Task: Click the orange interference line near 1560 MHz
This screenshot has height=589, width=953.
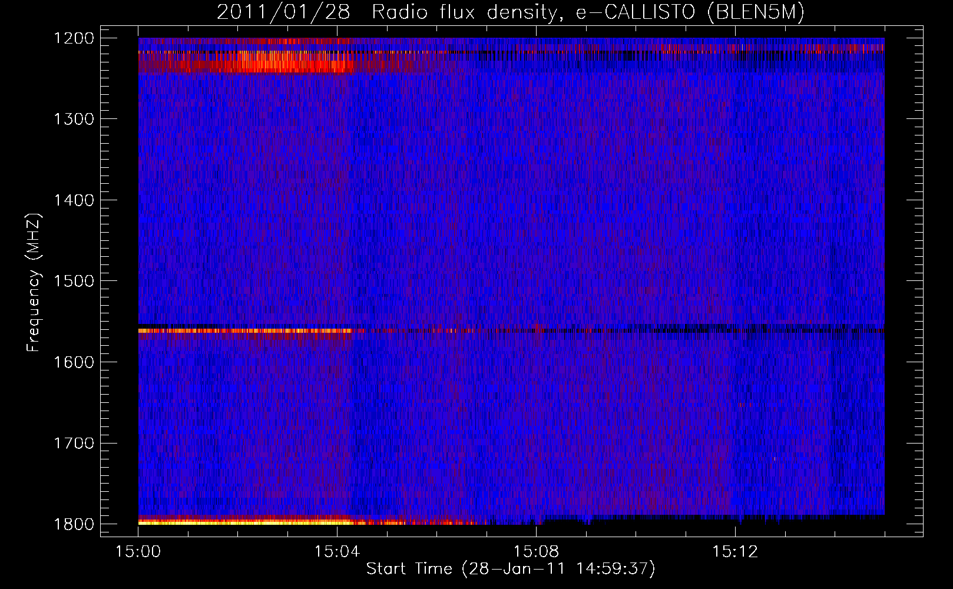Action: (246, 331)
